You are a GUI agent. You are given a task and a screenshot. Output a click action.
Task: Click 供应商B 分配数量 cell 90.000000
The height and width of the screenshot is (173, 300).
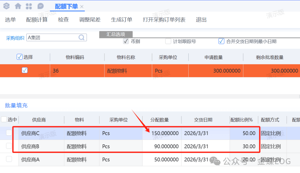(166, 146)
